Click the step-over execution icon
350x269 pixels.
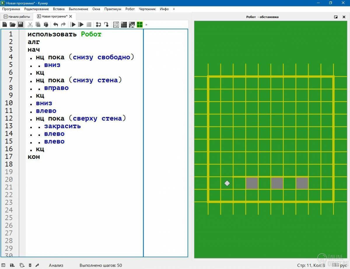point(98,25)
